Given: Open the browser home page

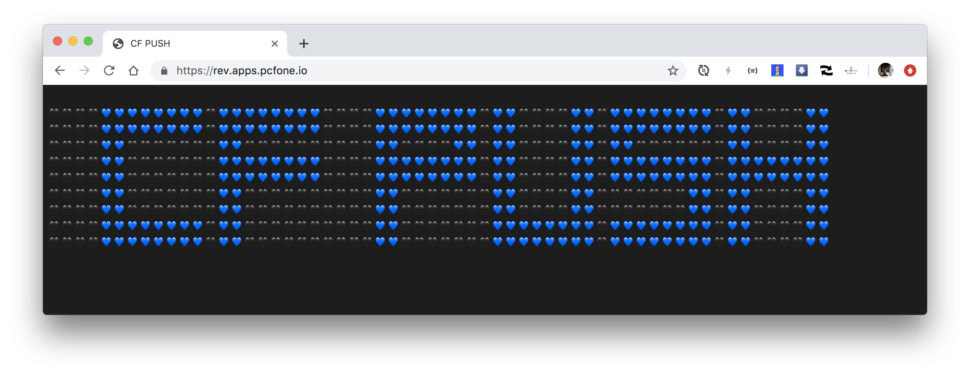Looking at the screenshot, I should [x=134, y=70].
